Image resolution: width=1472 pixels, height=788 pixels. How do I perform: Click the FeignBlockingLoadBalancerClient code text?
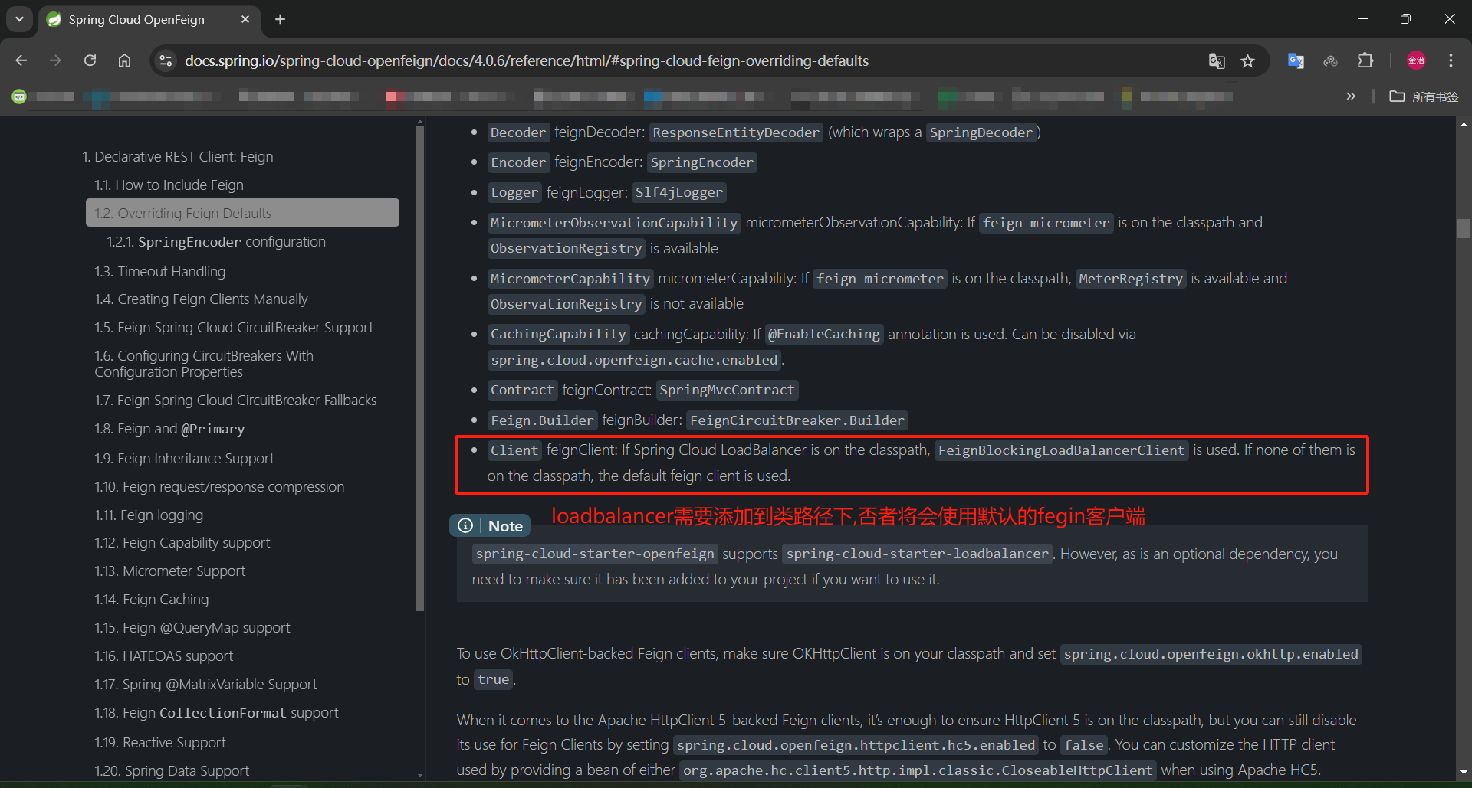1061,450
